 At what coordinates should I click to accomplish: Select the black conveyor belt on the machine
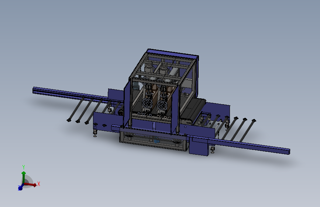194,109
